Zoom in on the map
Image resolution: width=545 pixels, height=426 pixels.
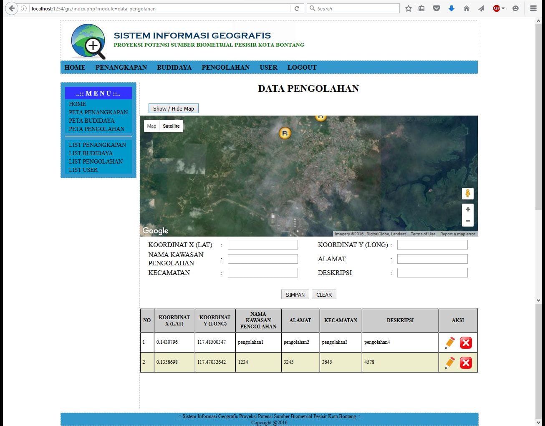point(467,209)
